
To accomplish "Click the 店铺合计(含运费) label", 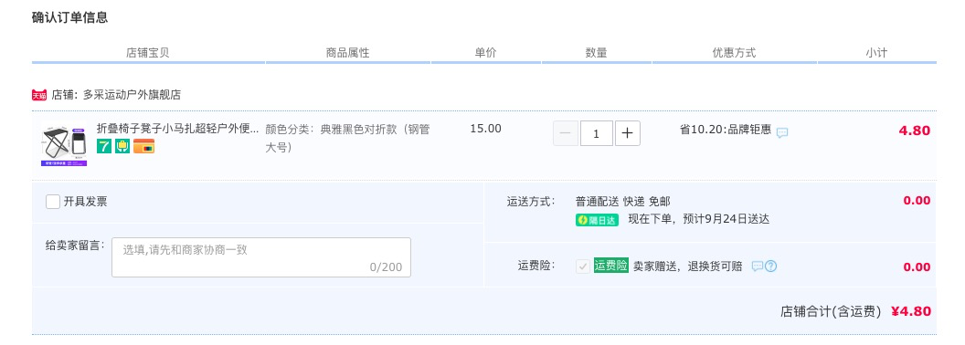I will tap(831, 312).
